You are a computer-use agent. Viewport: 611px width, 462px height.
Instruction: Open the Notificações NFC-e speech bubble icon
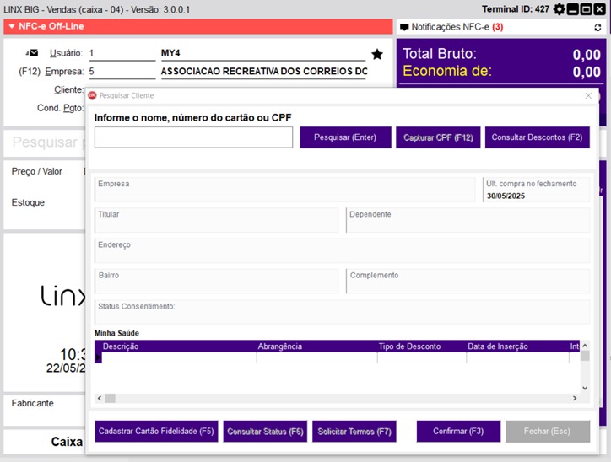click(x=404, y=27)
